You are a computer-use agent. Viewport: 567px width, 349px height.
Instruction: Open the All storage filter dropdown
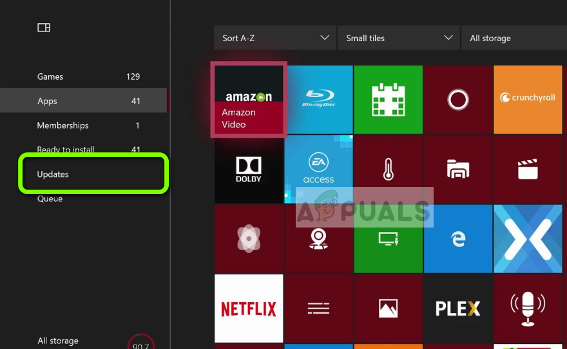click(x=514, y=37)
